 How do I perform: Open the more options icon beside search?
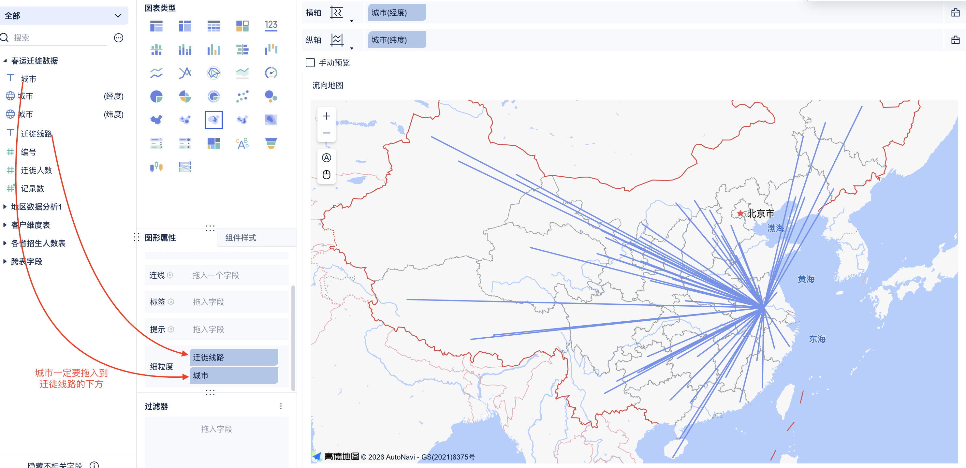point(119,37)
